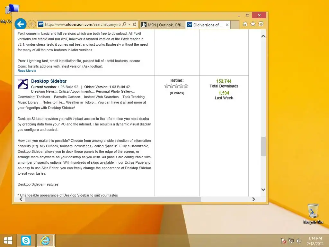Rate Desktop Sidebar four stars
Screen dimensions: 329x247
click(181, 86)
